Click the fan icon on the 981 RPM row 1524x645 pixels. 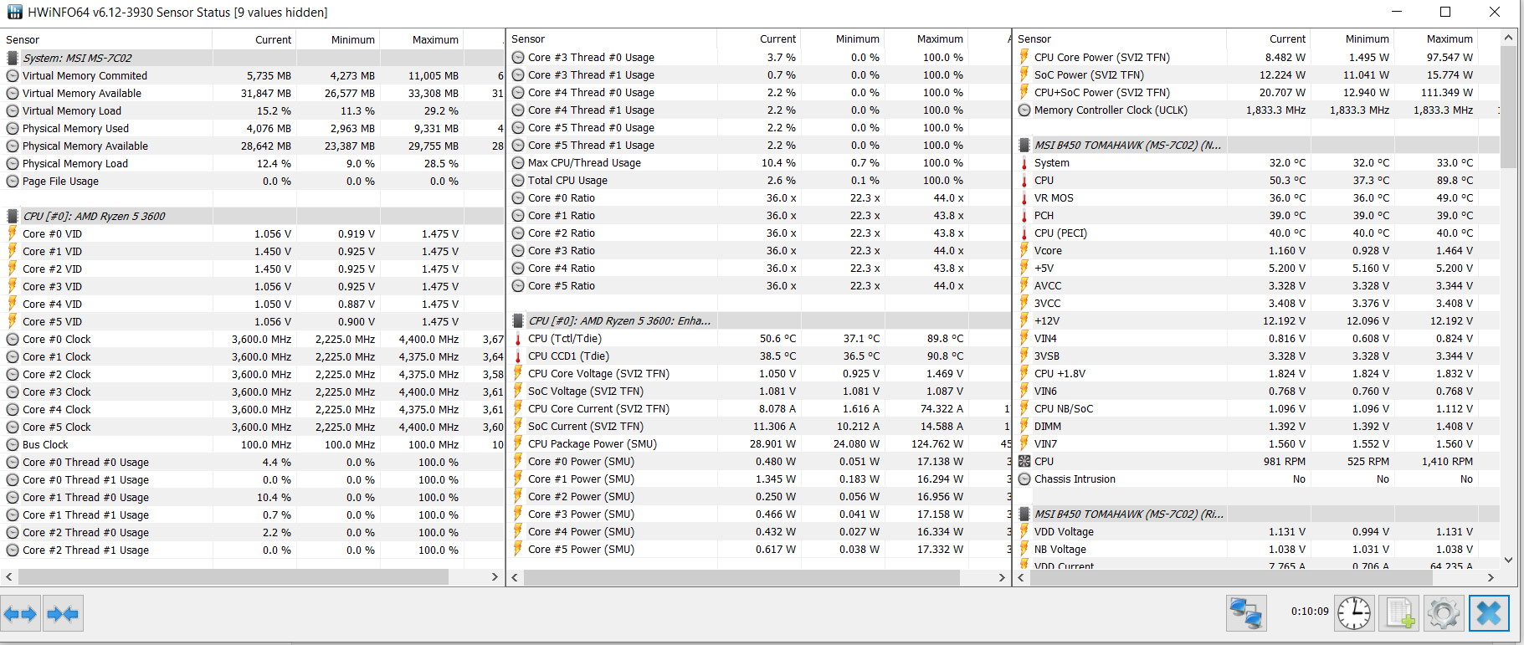click(x=1024, y=462)
